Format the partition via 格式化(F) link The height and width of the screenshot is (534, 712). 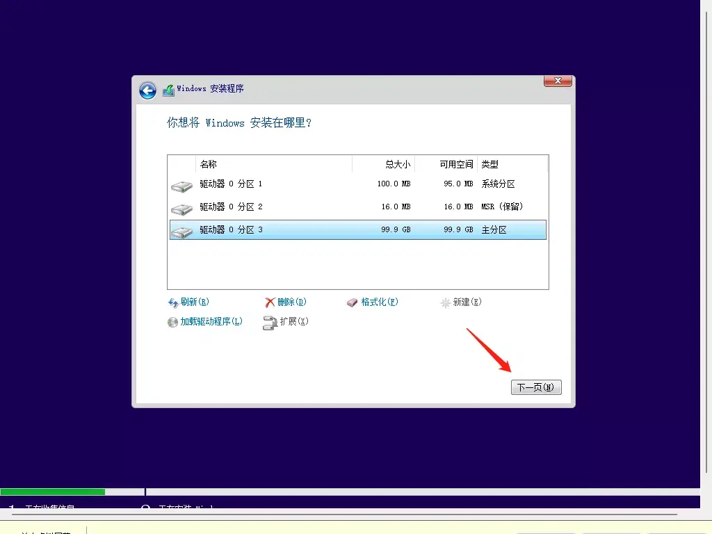379,302
